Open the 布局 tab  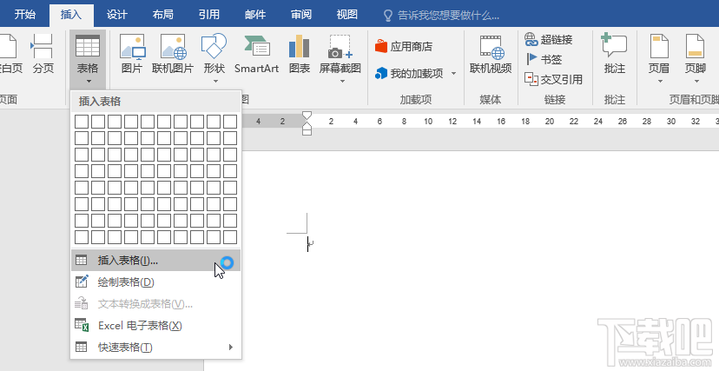pyautogui.click(x=162, y=15)
